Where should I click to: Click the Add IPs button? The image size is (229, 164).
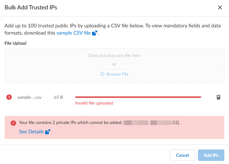[x=211, y=155]
